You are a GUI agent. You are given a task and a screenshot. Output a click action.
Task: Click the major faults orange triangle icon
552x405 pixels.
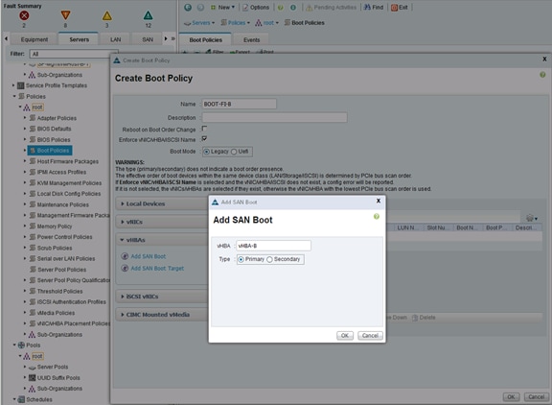coord(65,15)
